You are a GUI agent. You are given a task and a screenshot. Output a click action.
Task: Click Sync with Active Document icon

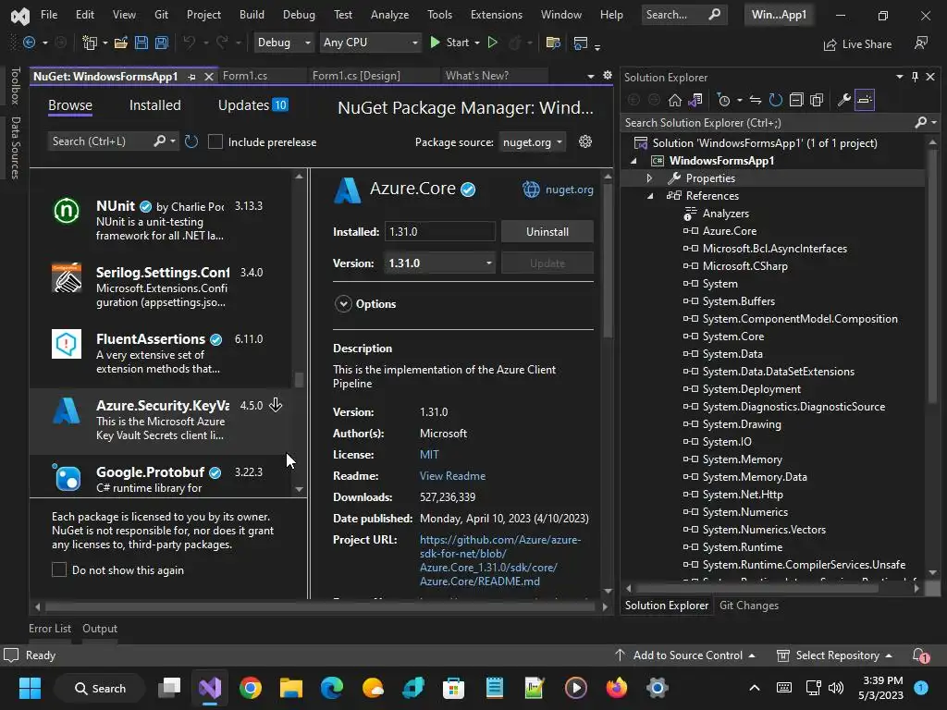755,100
